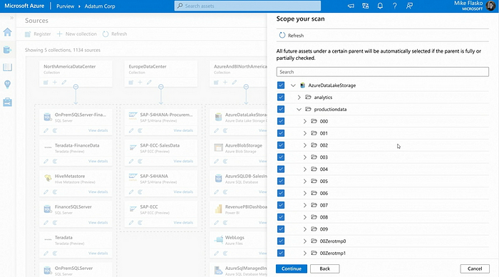Select the tree row labeled 009

point(383,229)
